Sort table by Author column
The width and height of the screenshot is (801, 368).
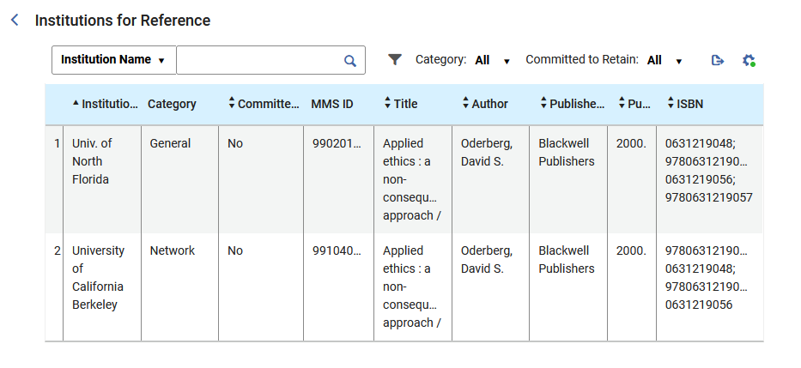click(465, 104)
